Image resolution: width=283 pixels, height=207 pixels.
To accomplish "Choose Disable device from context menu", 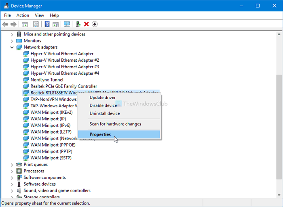I will point(119,105).
